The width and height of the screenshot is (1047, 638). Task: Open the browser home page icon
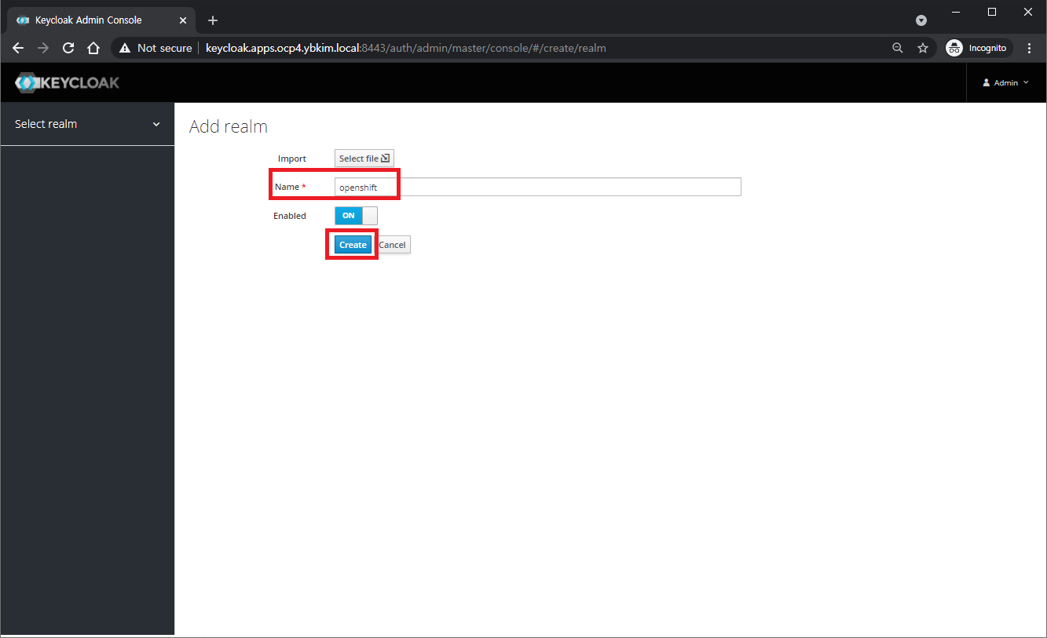(93, 48)
